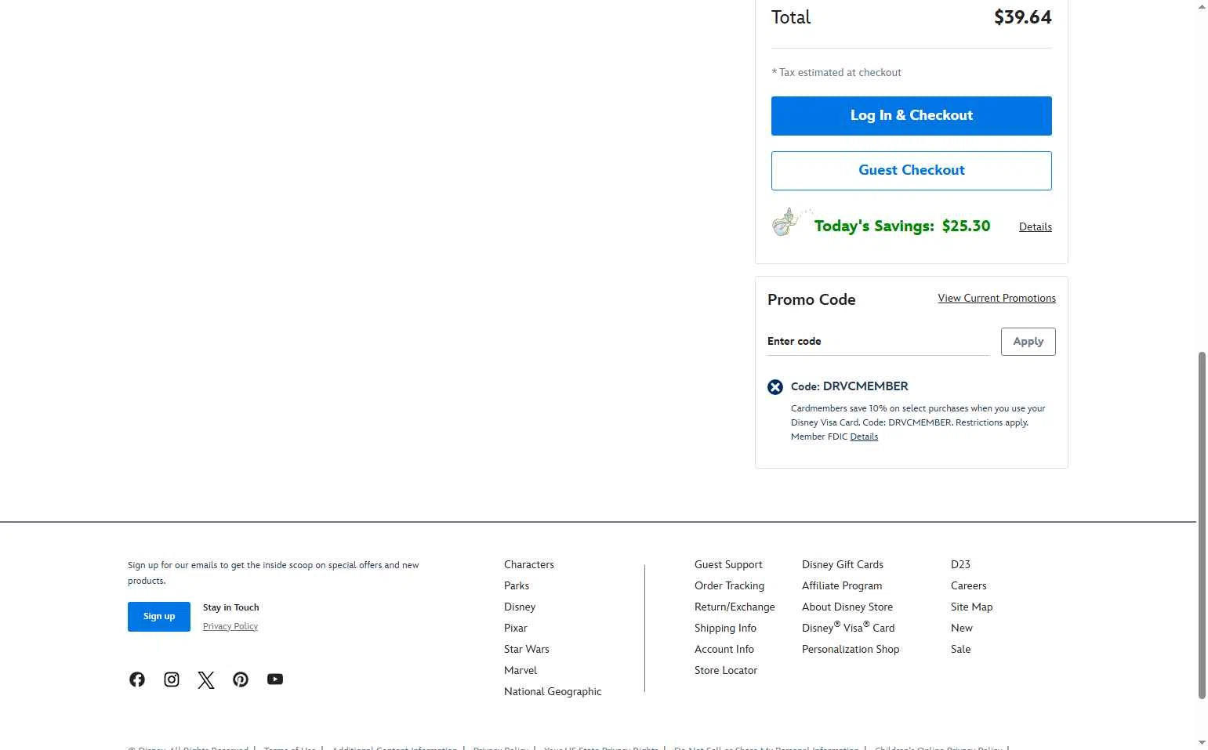Browse Star Wars footer link

pos(527,650)
